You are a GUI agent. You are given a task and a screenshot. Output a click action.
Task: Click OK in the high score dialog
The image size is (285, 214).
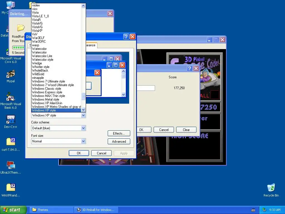(x=144, y=130)
